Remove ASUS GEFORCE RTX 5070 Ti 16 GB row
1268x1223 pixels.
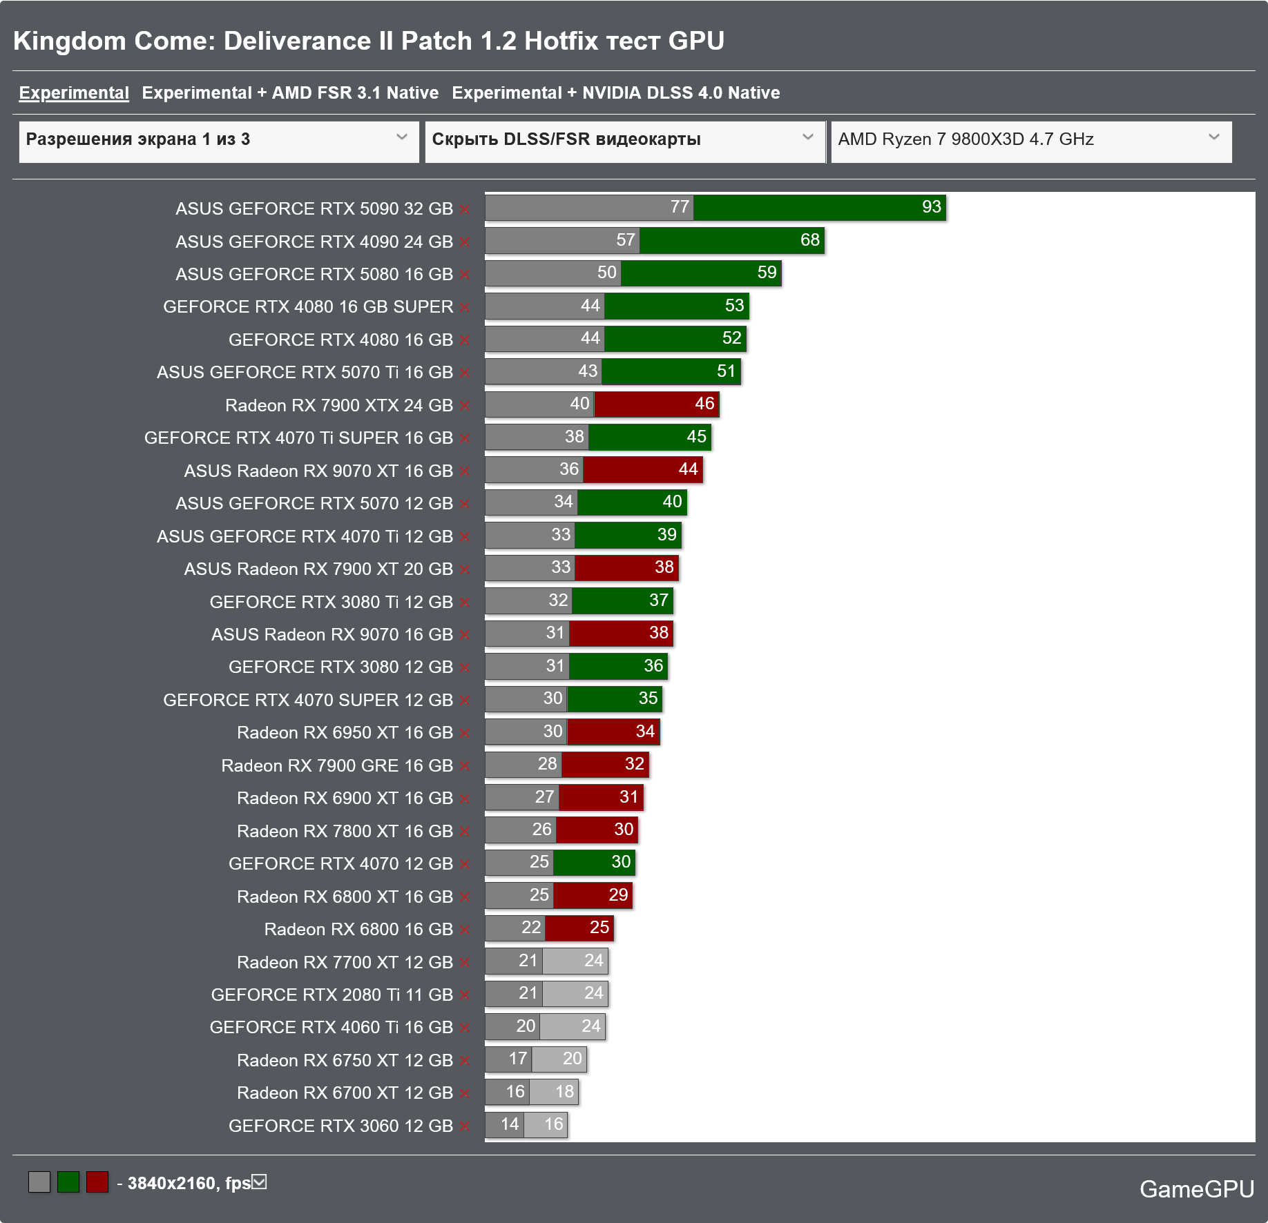point(465,373)
